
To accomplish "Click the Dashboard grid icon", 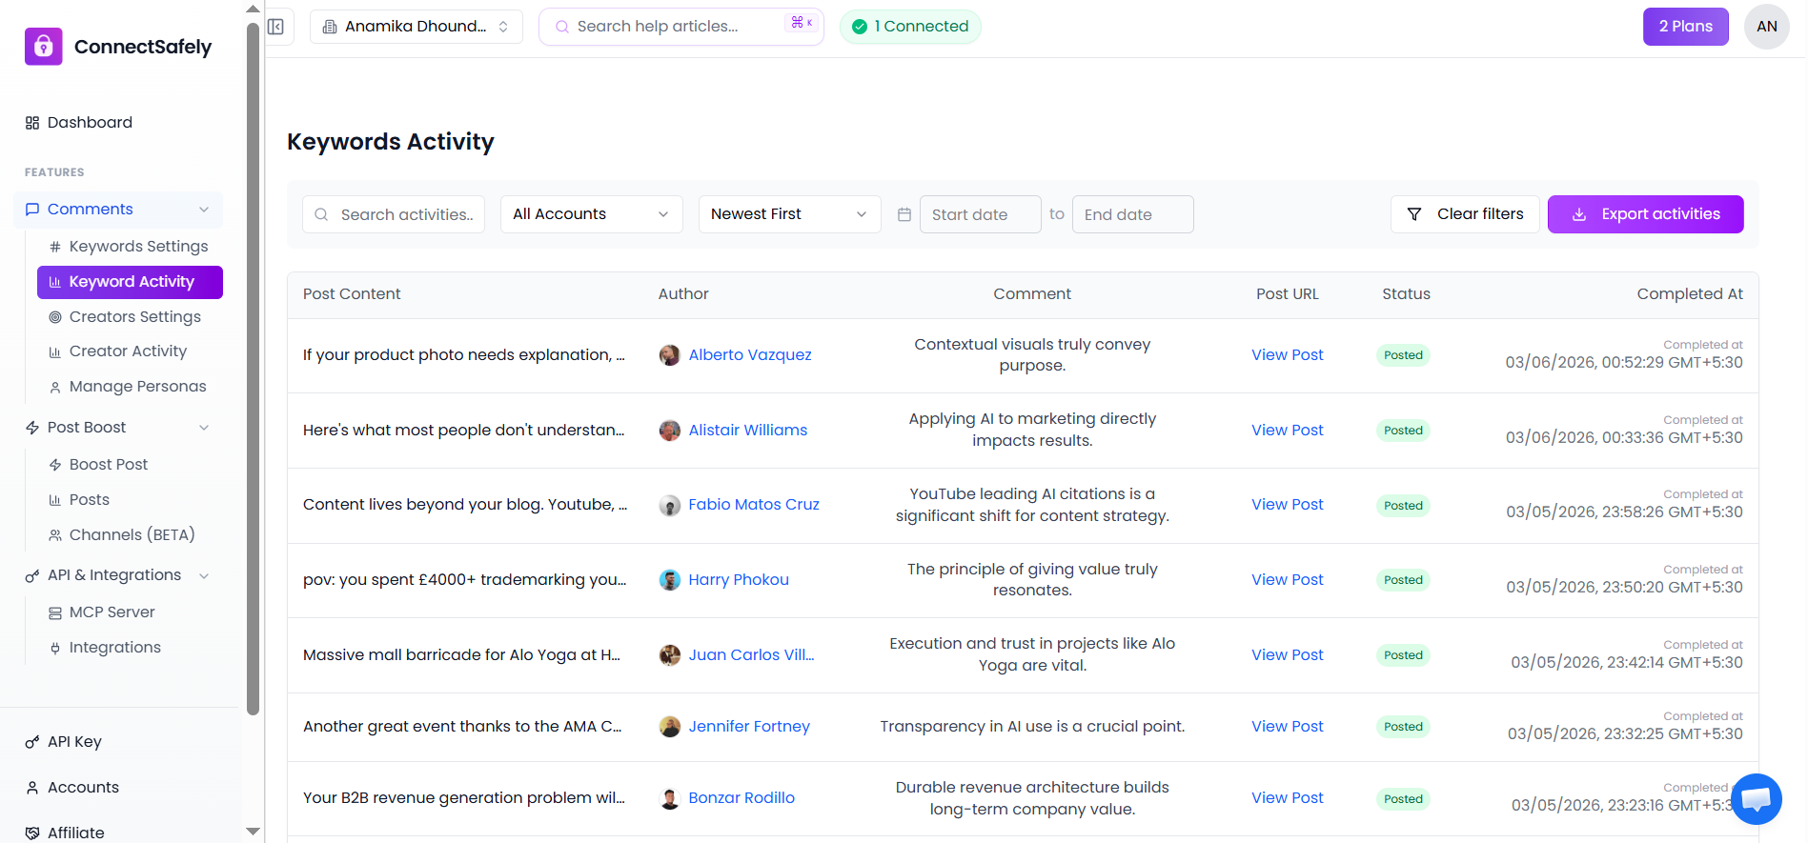I will tap(32, 123).
